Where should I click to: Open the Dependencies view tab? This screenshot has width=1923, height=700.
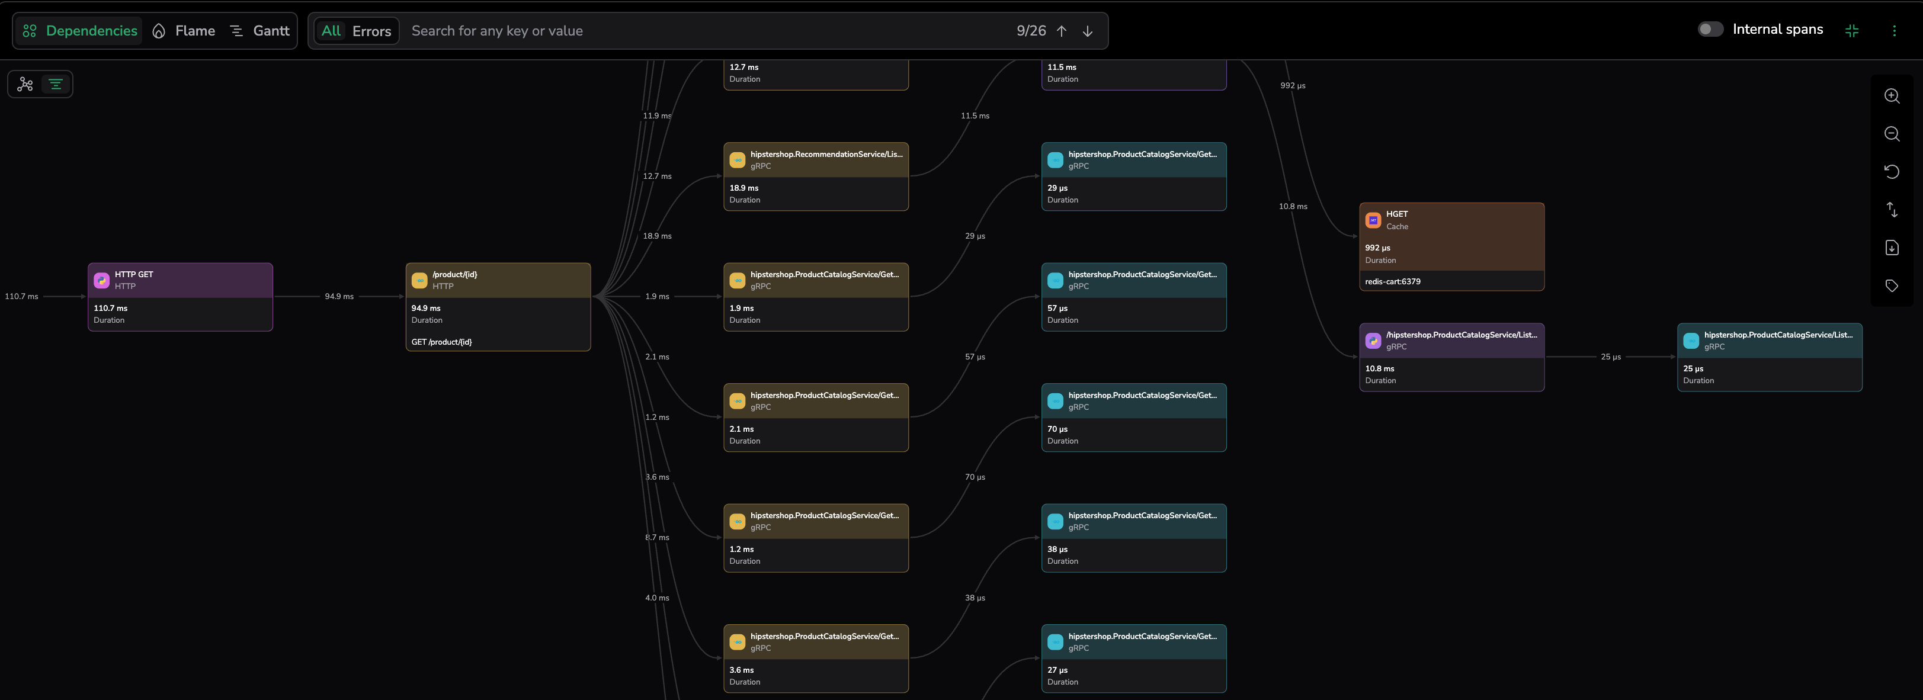pos(80,31)
